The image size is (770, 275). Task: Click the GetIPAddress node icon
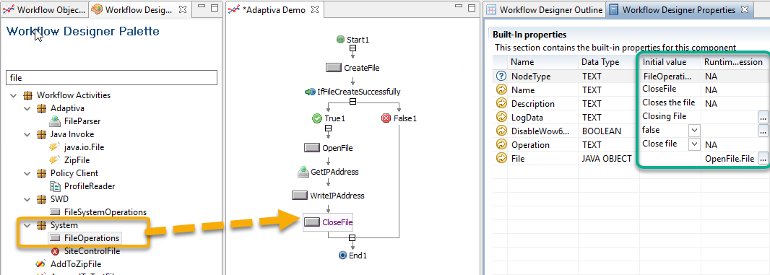point(303,172)
